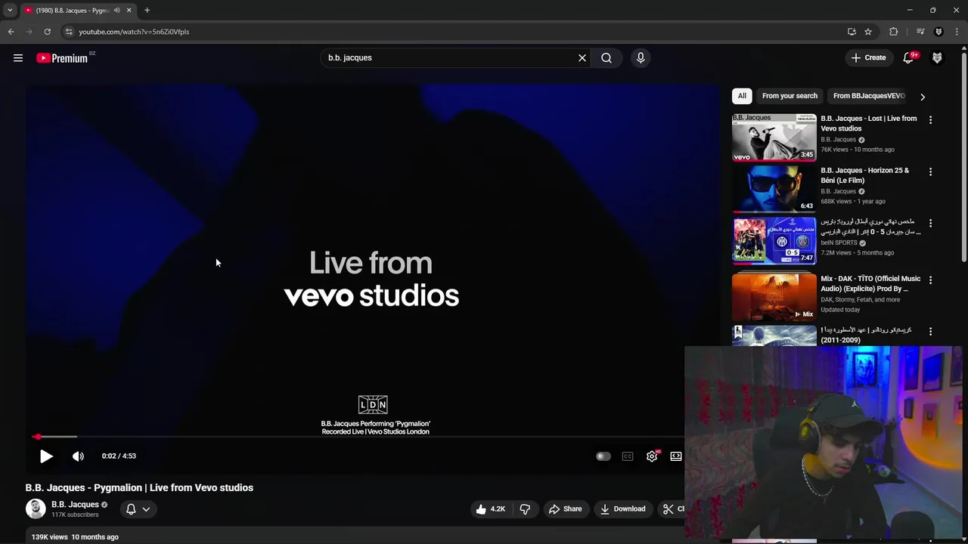Bookmark this page with star
The width and height of the screenshot is (968, 544).
[868, 32]
